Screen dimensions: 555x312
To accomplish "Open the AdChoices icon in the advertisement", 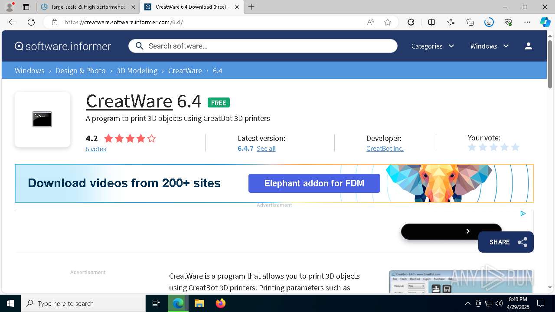I will [523, 213].
